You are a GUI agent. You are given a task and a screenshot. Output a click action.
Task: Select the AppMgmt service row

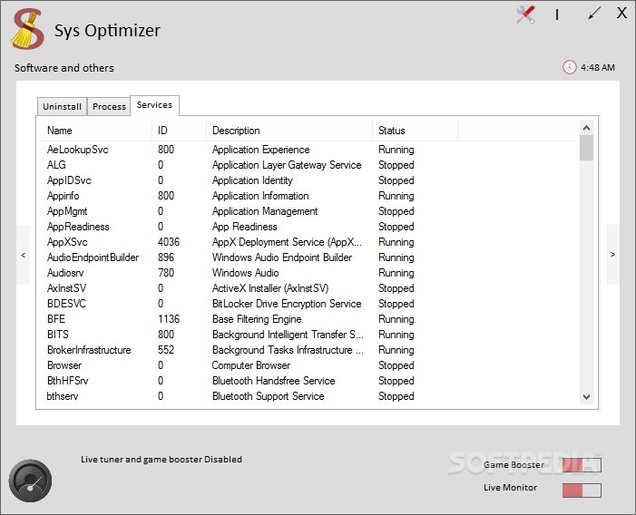(x=310, y=211)
